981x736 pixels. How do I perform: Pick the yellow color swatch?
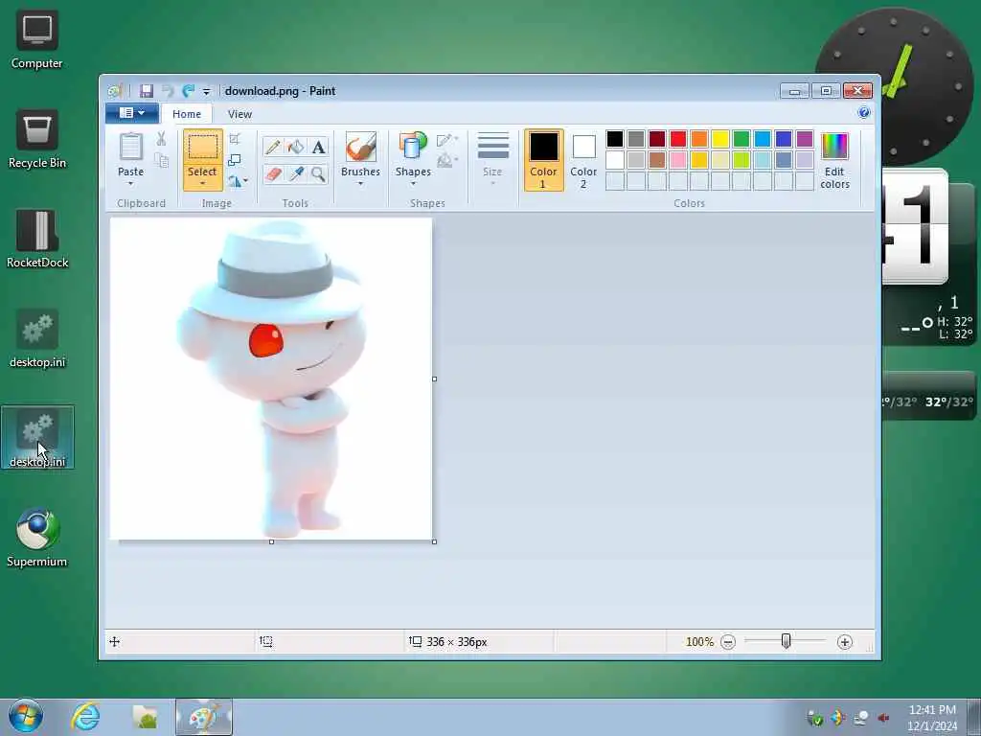[720, 138]
